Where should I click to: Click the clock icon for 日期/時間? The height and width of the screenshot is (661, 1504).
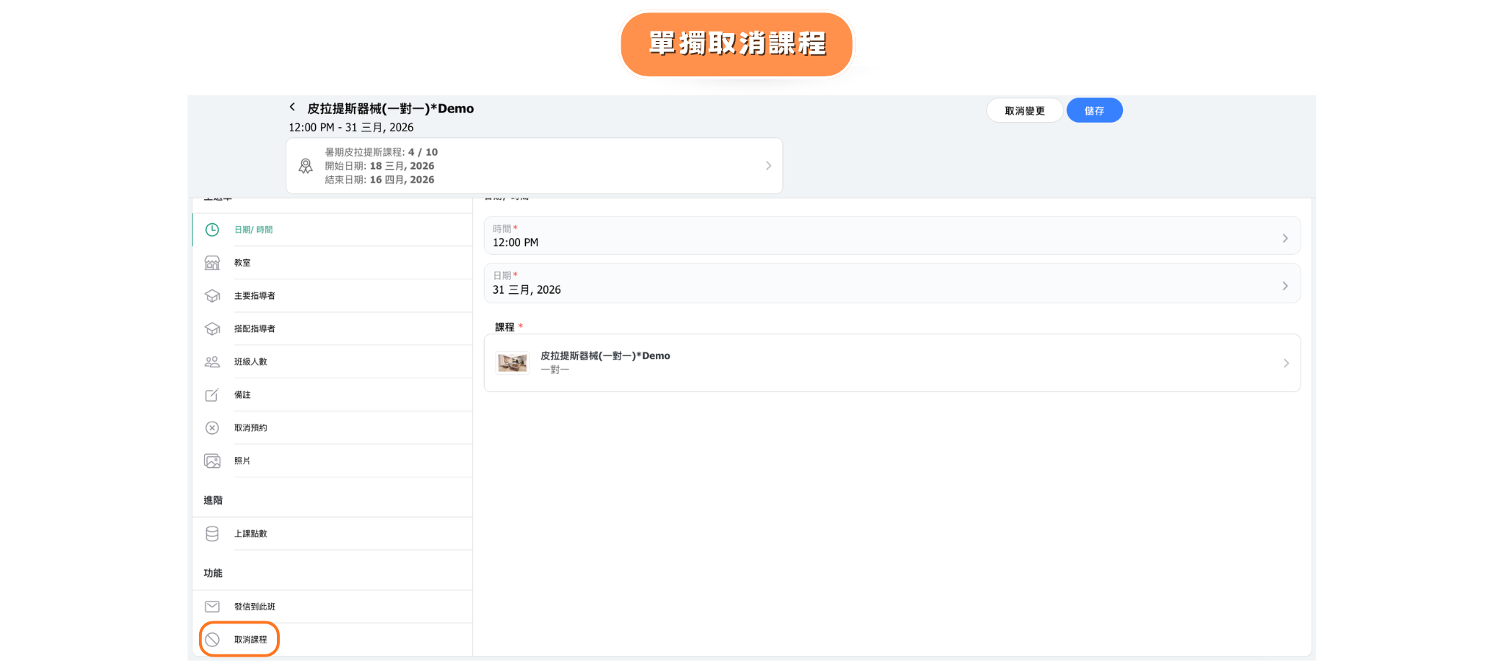pyautogui.click(x=212, y=230)
